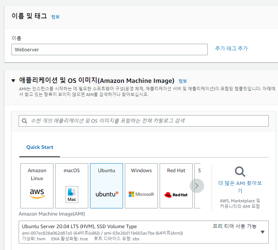Choose the Ubuntu AMI card

point(107,186)
